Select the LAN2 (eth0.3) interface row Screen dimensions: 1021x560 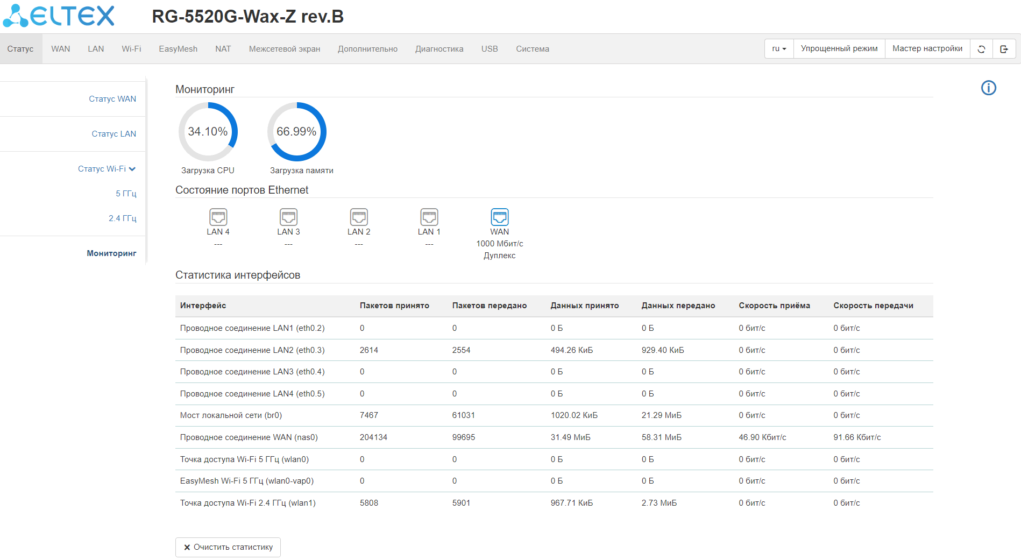[x=554, y=350]
